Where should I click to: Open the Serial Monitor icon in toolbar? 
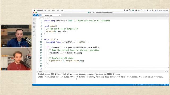pos(167,15)
